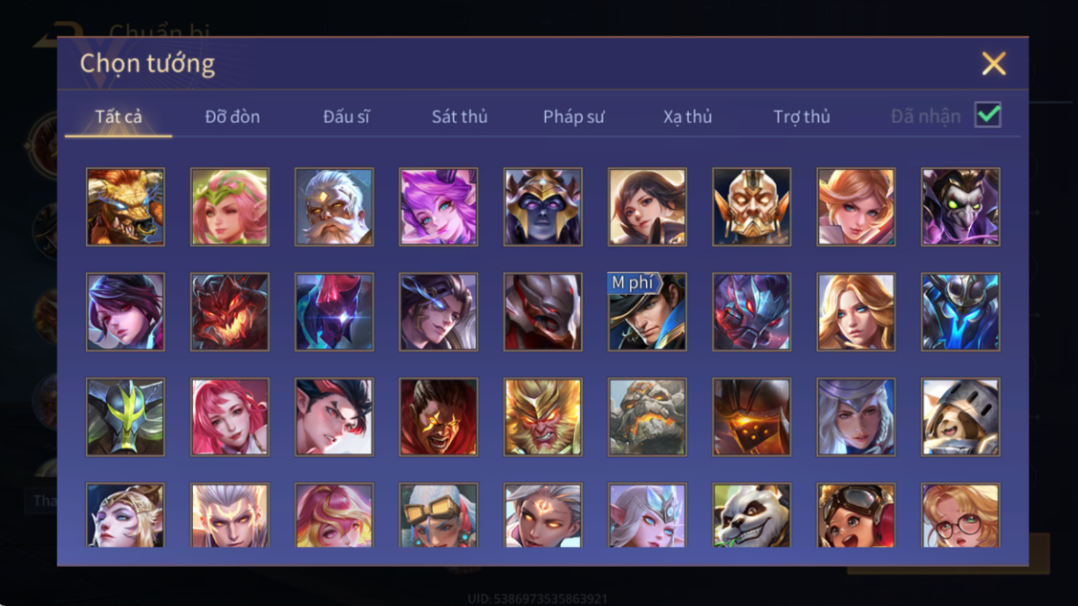Open the "Đấu sĩ" tab

[x=347, y=116]
